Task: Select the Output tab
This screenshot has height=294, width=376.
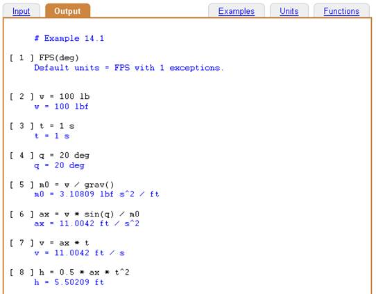Action: coord(67,11)
